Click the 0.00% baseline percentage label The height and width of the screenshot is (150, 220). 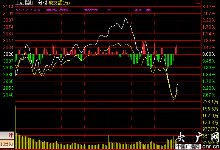pos(209,54)
